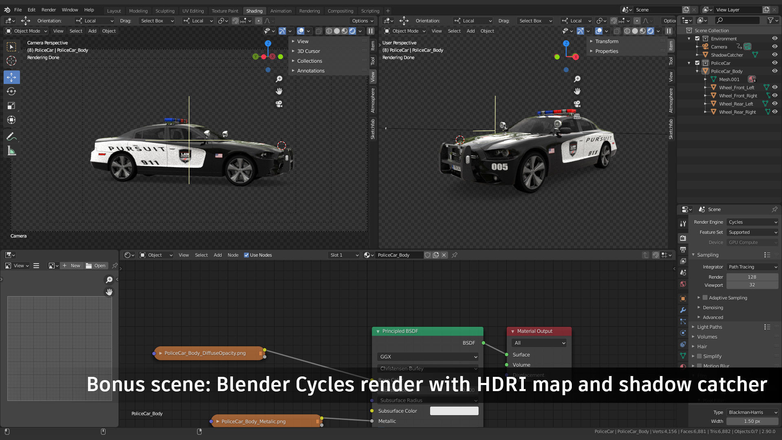
Task: Hide ShadowCatcher via eye icon
Action: (775, 55)
